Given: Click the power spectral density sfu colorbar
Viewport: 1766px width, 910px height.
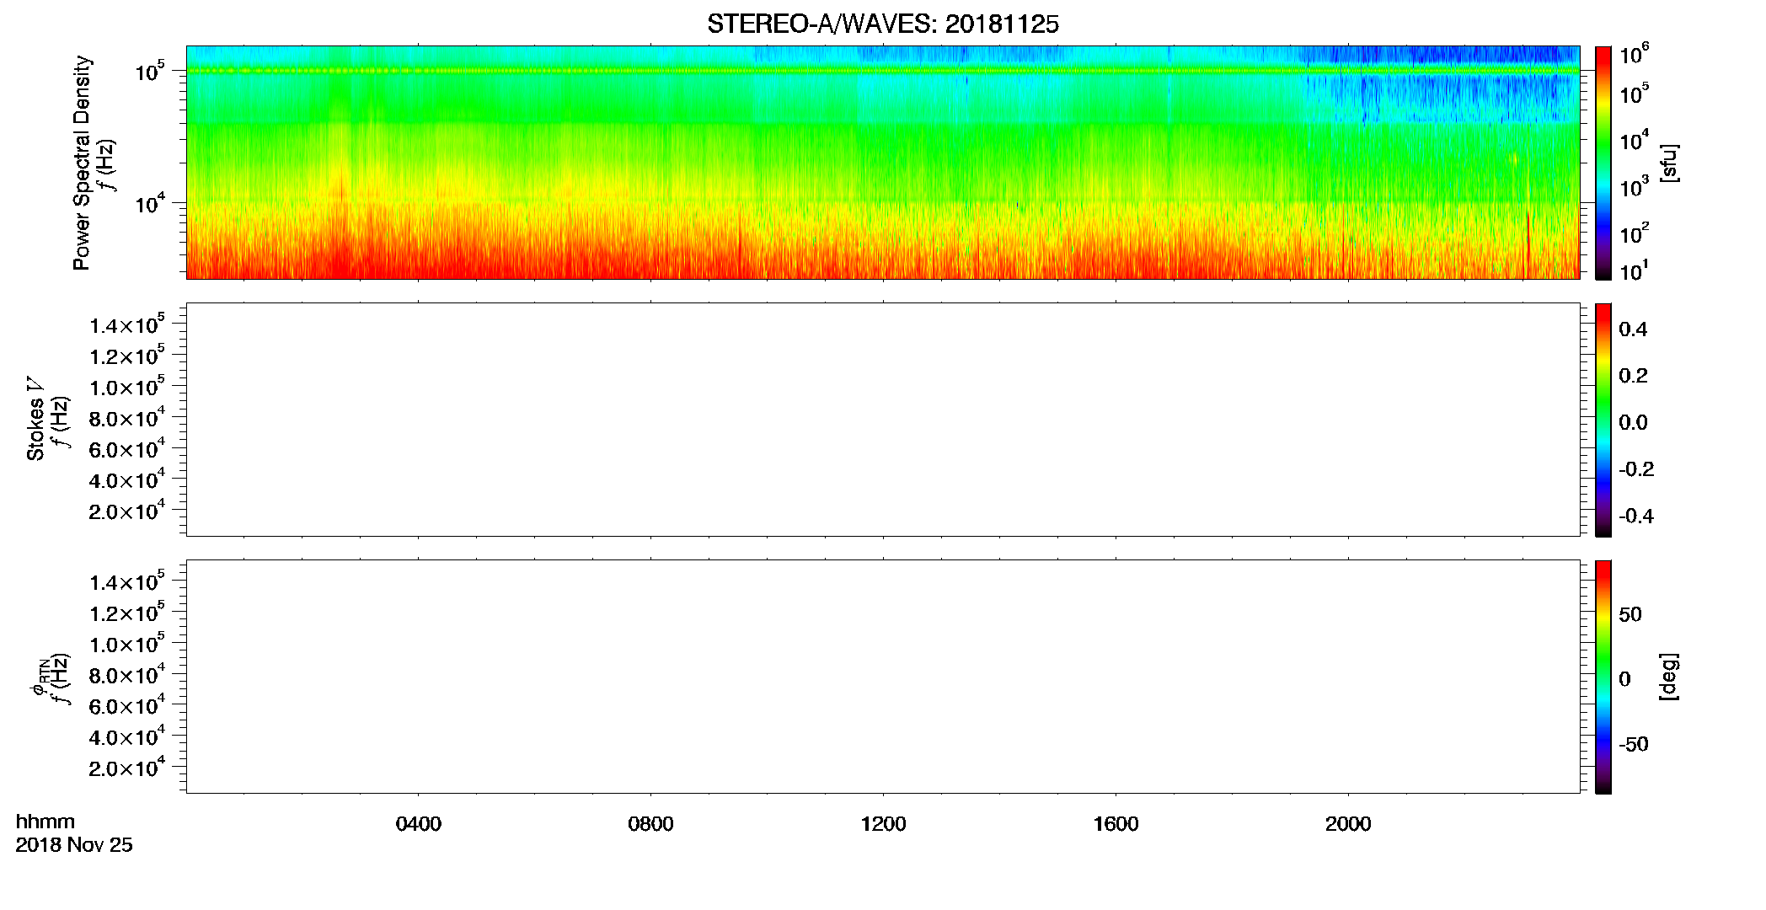Looking at the screenshot, I should (1603, 163).
